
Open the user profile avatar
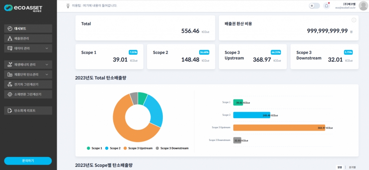click(363, 6)
